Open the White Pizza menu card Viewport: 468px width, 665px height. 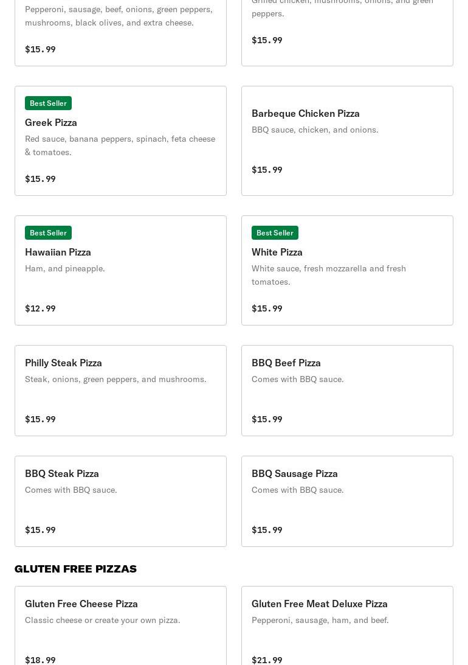click(347, 271)
